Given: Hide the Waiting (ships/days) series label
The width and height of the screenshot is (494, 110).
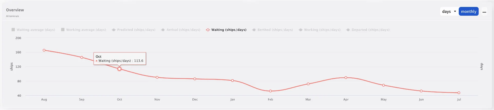Looking at the screenshot, I should pos(229,30).
